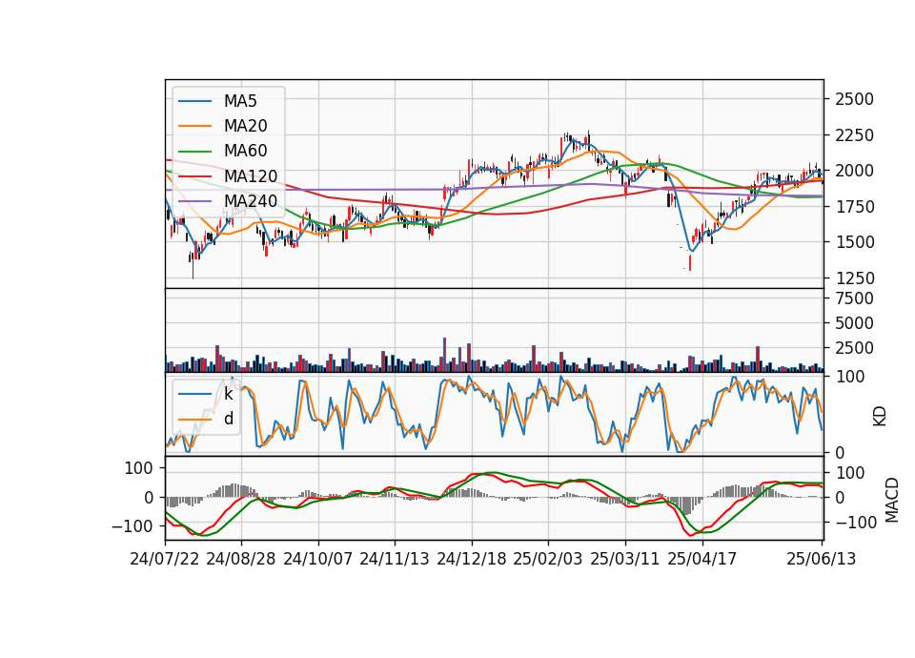The height and width of the screenshot is (658, 915).
Task: Click the orange MA20 legend line sample
Action: pos(194,126)
